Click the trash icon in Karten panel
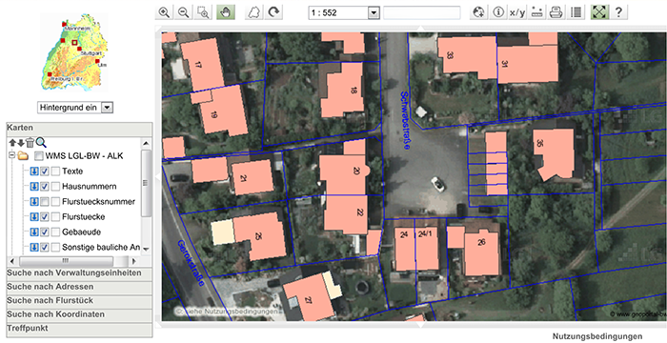Screen dimensions: 667x343 click(x=30, y=143)
